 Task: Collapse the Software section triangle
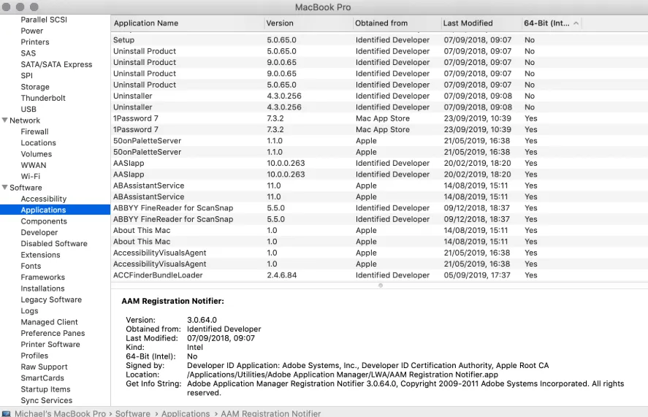(x=5, y=187)
